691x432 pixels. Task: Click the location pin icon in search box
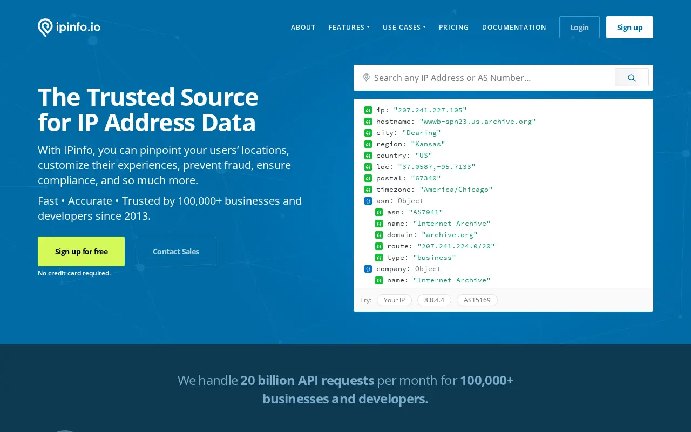click(x=367, y=78)
